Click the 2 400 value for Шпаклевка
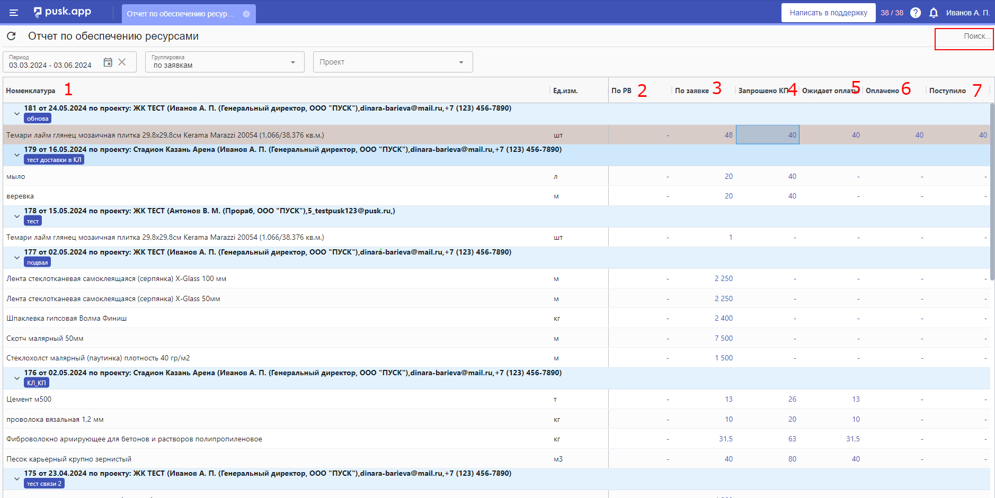Viewport: 995px width, 498px height. [723, 318]
